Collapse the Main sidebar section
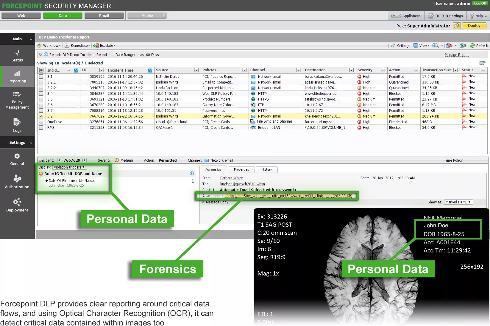 (31, 39)
